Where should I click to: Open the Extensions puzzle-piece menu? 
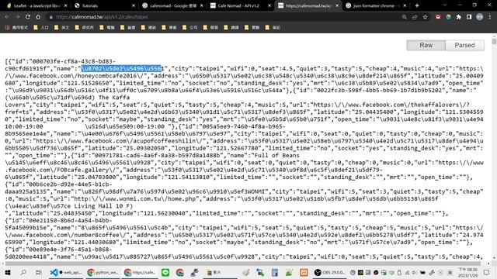point(459,17)
